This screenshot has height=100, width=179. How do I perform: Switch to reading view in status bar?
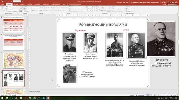tap(155, 95)
